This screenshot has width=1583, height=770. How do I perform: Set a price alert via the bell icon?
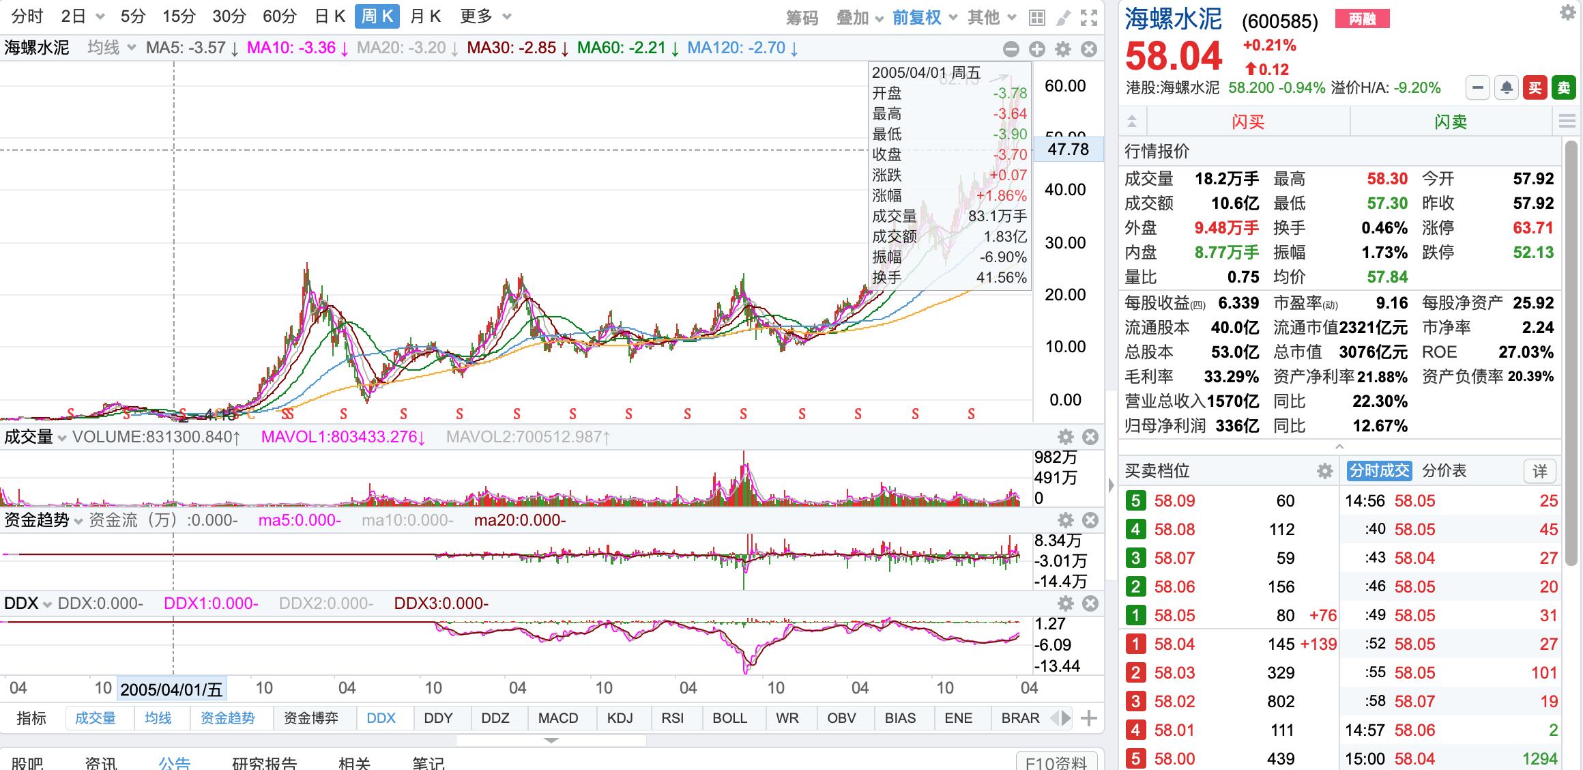pyautogui.click(x=1506, y=88)
